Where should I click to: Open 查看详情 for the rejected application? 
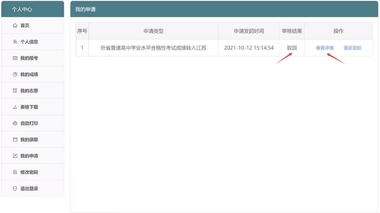point(324,48)
